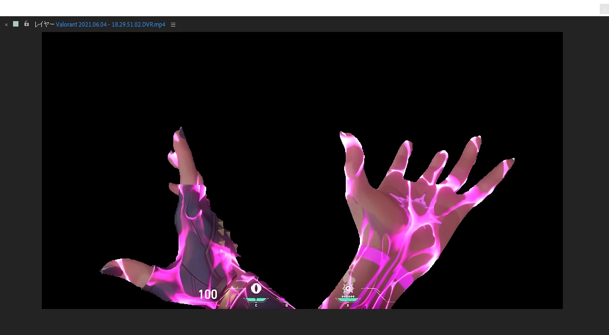Open the layer panel hamburger menu
609x335 pixels.
click(173, 24)
